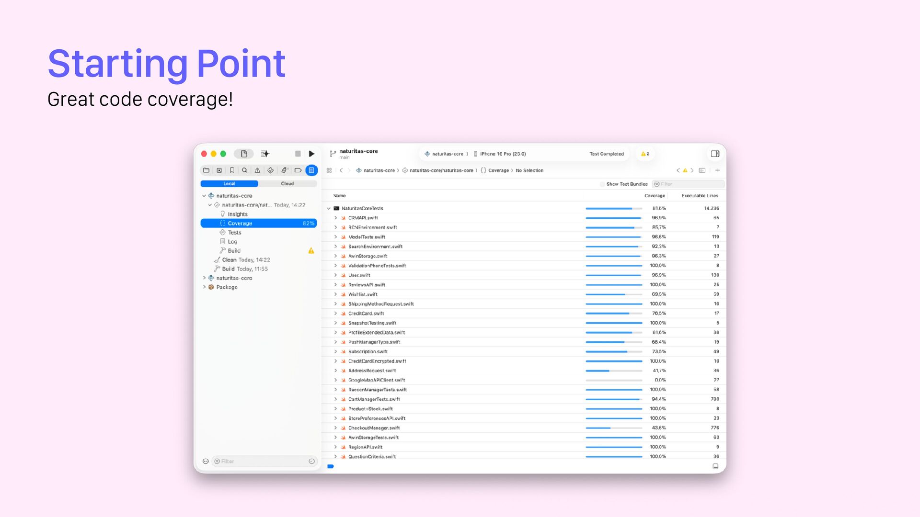
Task: Open the Issue navigator warning icon
Action: tap(257, 170)
